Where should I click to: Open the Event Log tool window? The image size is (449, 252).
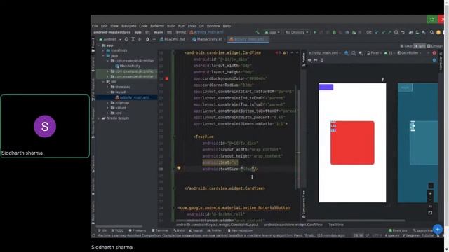click(x=398, y=230)
